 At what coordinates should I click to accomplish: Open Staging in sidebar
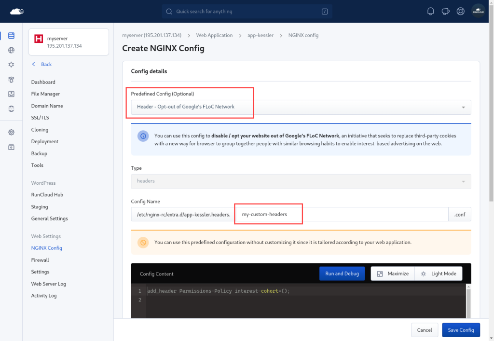coord(40,206)
